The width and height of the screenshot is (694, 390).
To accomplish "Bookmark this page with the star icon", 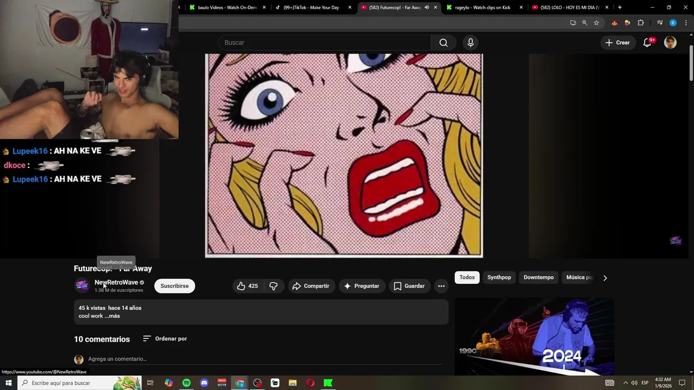I will pyautogui.click(x=596, y=23).
